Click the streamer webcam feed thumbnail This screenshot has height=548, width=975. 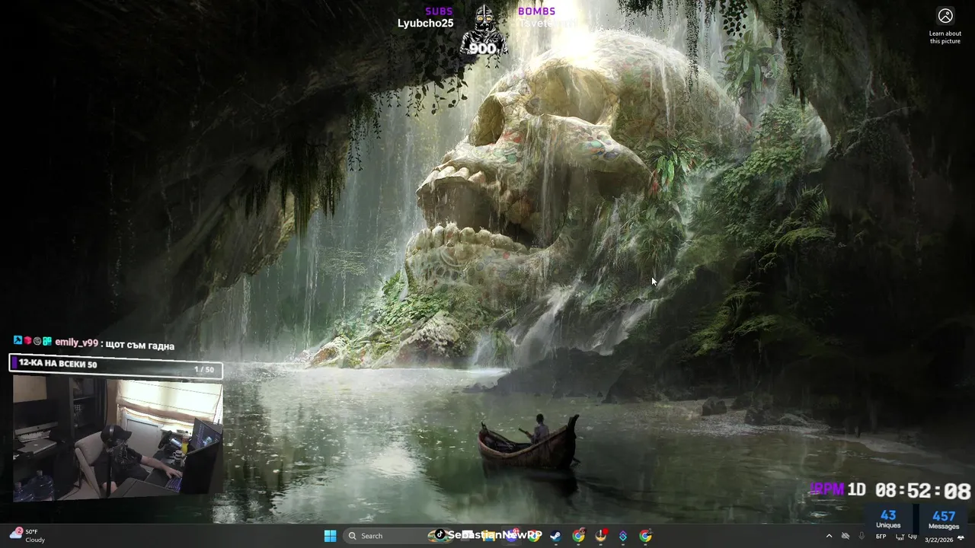click(118, 439)
